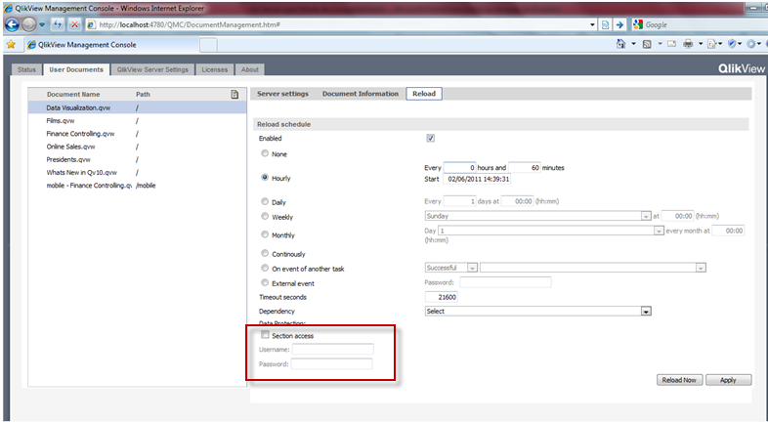Open the Server settings sub-tab

[x=282, y=94]
